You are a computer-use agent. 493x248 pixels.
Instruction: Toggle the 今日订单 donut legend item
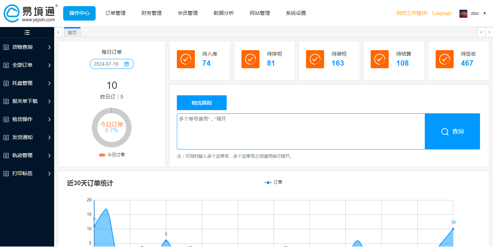112,155
